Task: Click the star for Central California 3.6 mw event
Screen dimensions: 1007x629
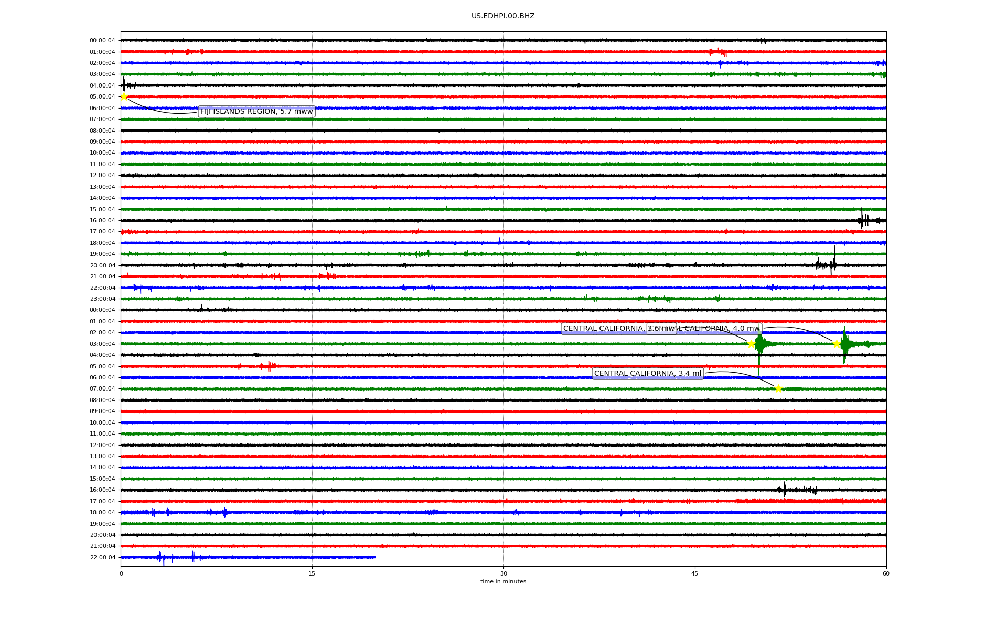Action: pos(751,344)
